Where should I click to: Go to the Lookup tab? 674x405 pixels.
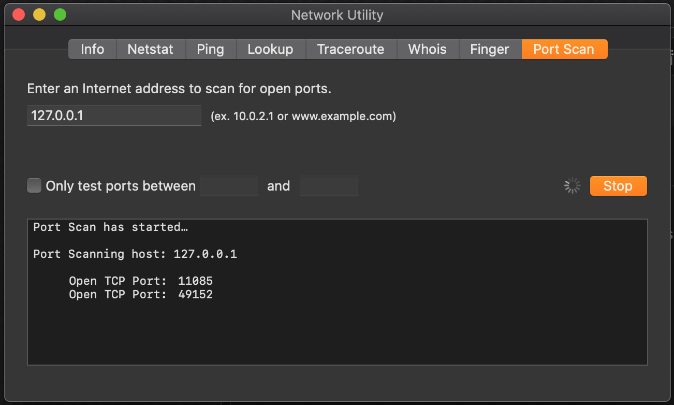click(x=271, y=49)
